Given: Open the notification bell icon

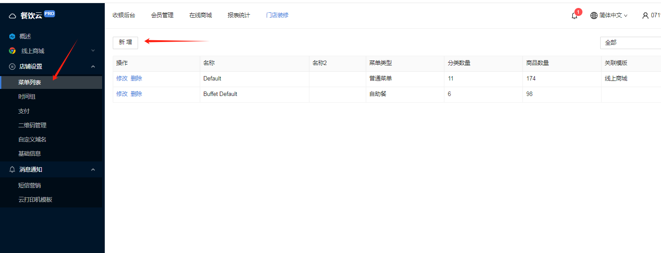Looking at the screenshot, I should [x=574, y=15].
